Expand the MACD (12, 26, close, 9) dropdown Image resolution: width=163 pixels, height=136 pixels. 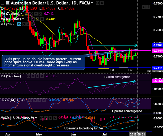click(x=36, y=118)
